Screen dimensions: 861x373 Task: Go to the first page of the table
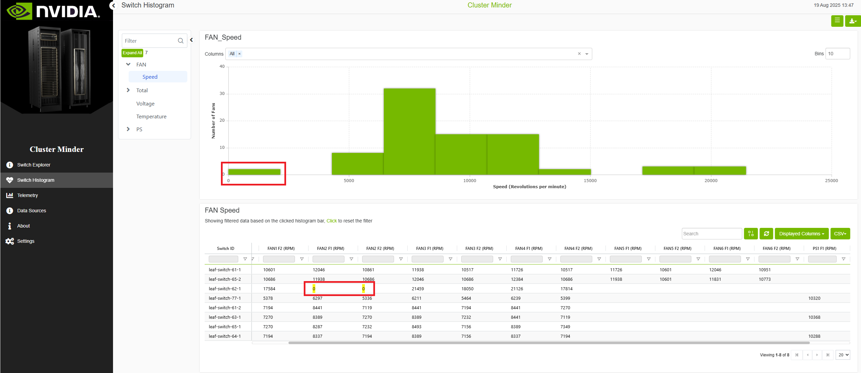(797, 355)
